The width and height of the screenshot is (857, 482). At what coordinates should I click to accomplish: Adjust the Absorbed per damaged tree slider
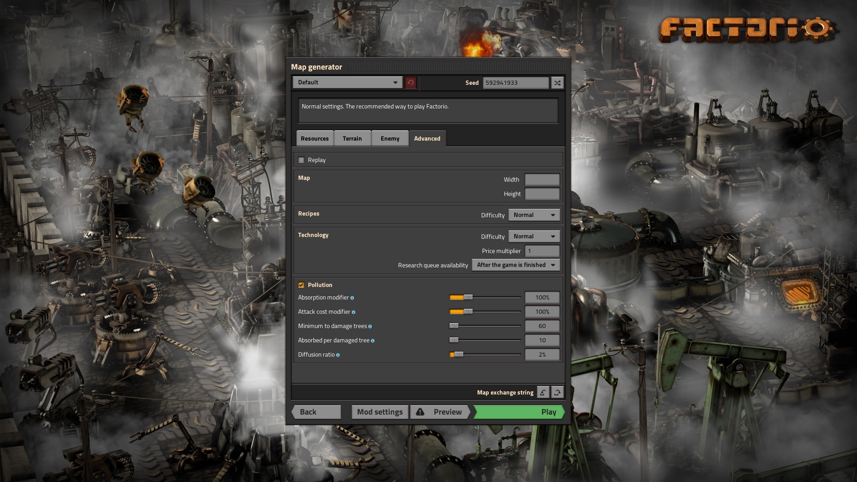pos(485,340)
